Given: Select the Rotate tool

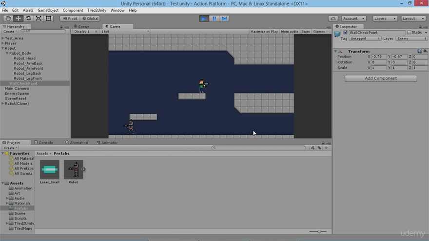Looking at the screenshot, I should [x=28, y=19].
